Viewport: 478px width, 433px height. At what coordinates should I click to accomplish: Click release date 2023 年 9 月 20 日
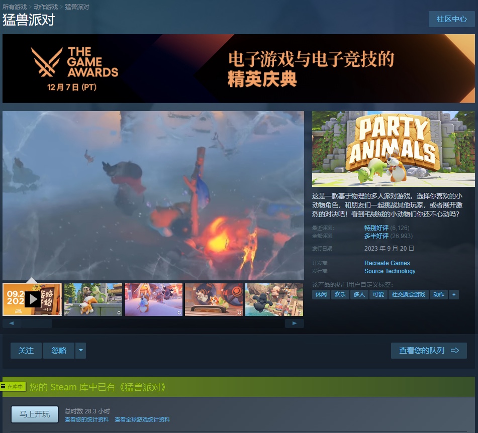389,249
